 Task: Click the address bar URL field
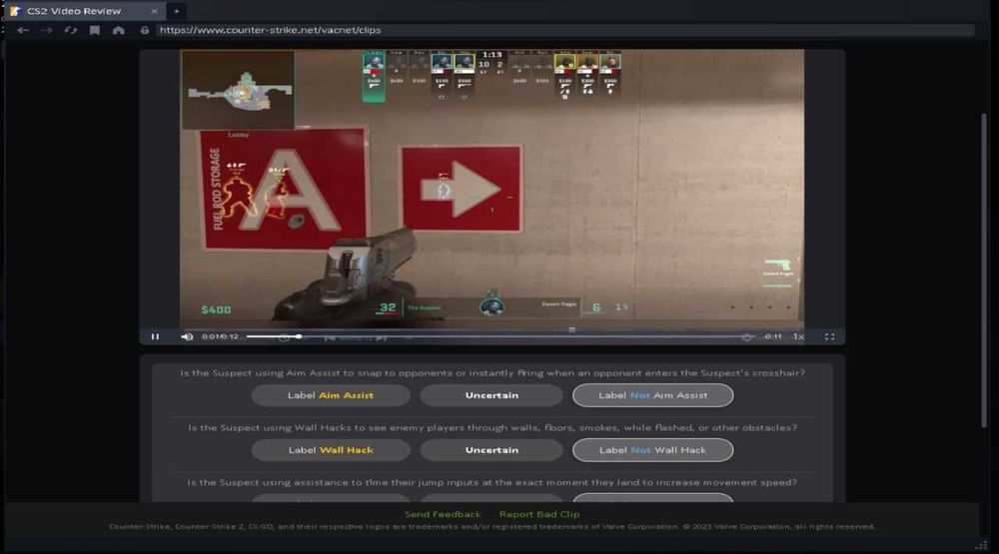tap(565, 30)
